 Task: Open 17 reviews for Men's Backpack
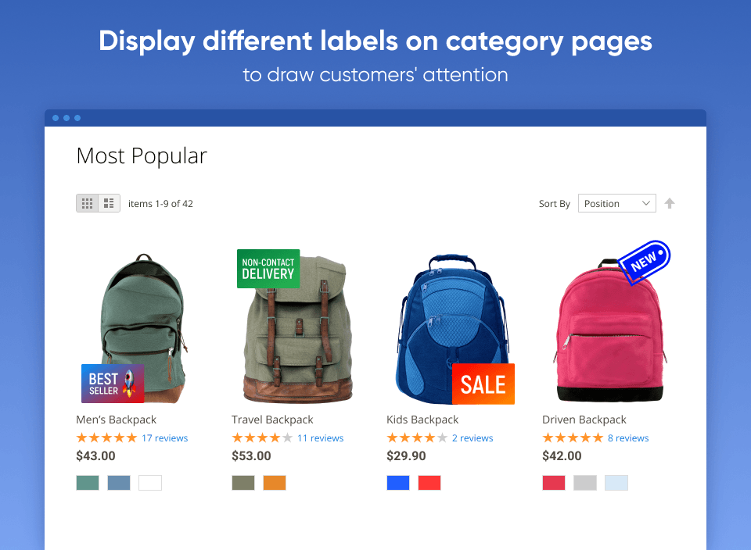(164, 438)
